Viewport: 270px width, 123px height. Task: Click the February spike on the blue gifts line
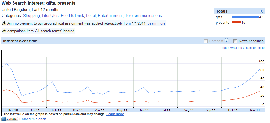tap(52, 82)
